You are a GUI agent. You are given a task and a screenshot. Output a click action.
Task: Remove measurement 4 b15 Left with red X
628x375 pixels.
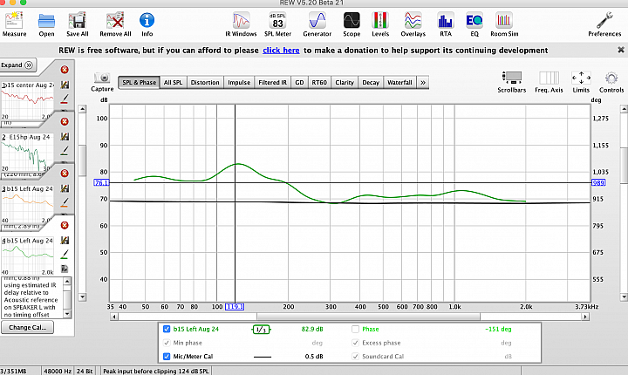pos(65,225)
